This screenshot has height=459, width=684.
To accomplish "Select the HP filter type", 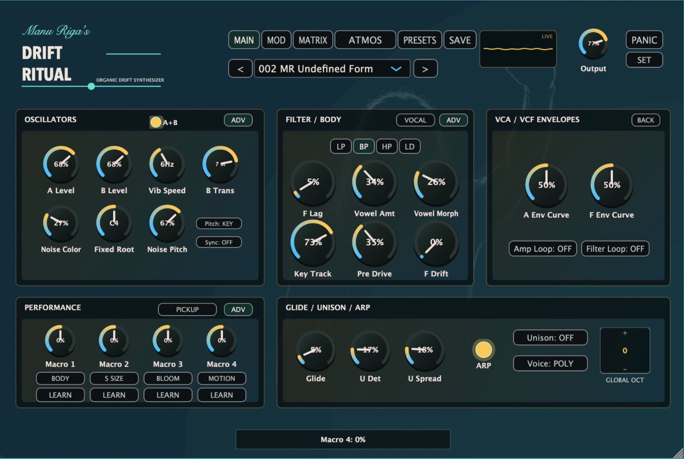I will [x=387, y=147].
